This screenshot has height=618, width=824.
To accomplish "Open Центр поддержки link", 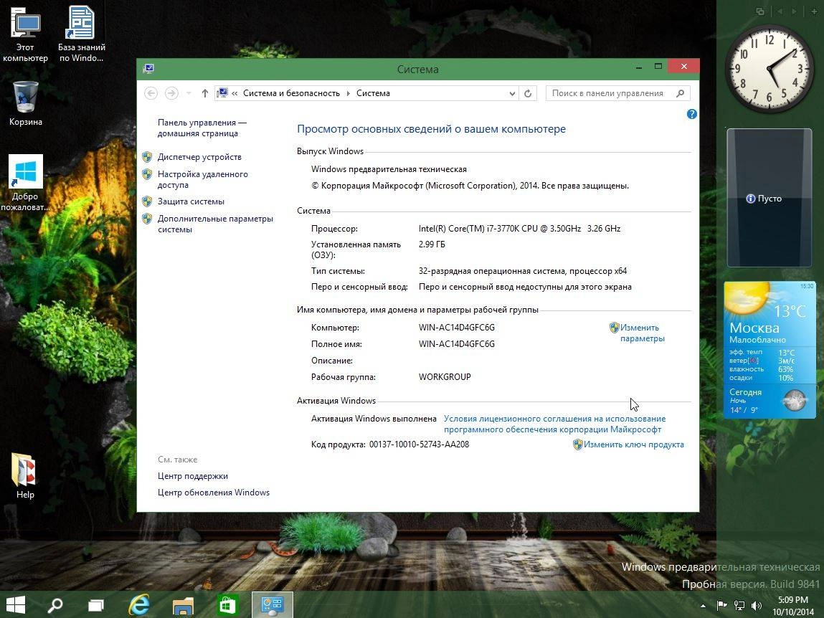I will point(192,476).
